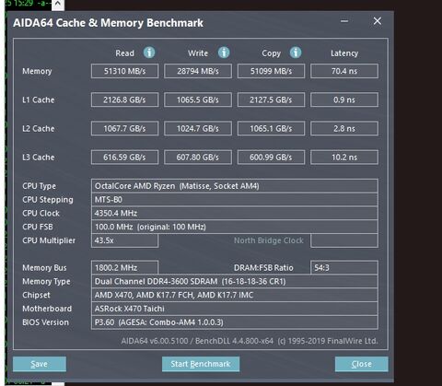Image resolution: width=442 pixels, height=386 pixels.
Task: Select L1 Cache read 2126.8 GB/s
Action: point(124,99)
